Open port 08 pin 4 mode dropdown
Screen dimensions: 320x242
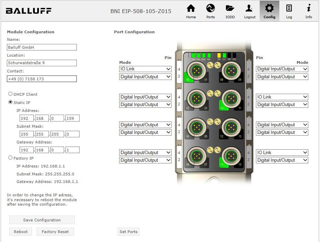click(282, 69)
